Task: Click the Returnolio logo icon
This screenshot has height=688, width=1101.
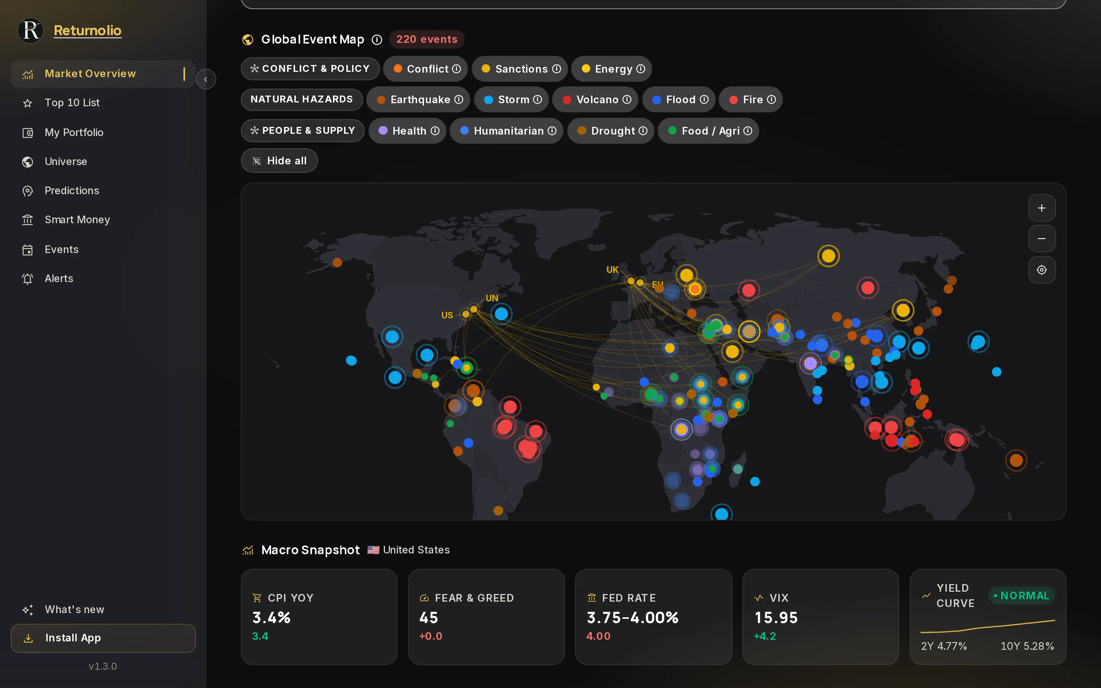Action: [x=31, y=31]
